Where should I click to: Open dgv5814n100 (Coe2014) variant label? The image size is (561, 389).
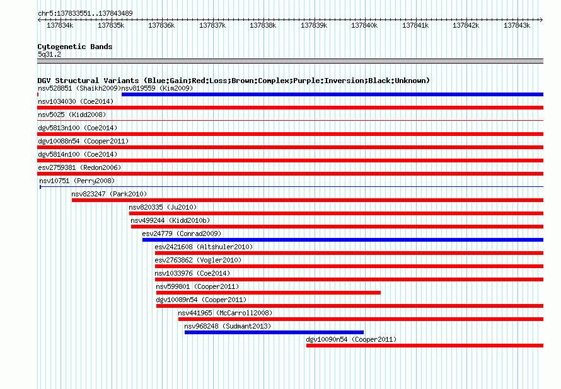pos(78,154)
